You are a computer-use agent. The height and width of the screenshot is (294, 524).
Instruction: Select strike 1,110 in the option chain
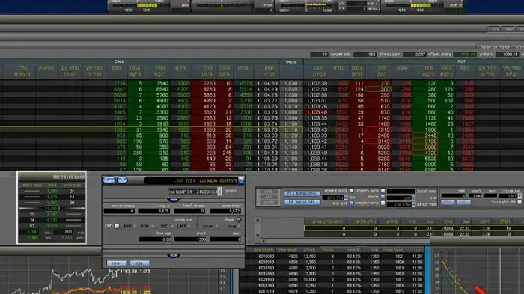pos(290,129)
